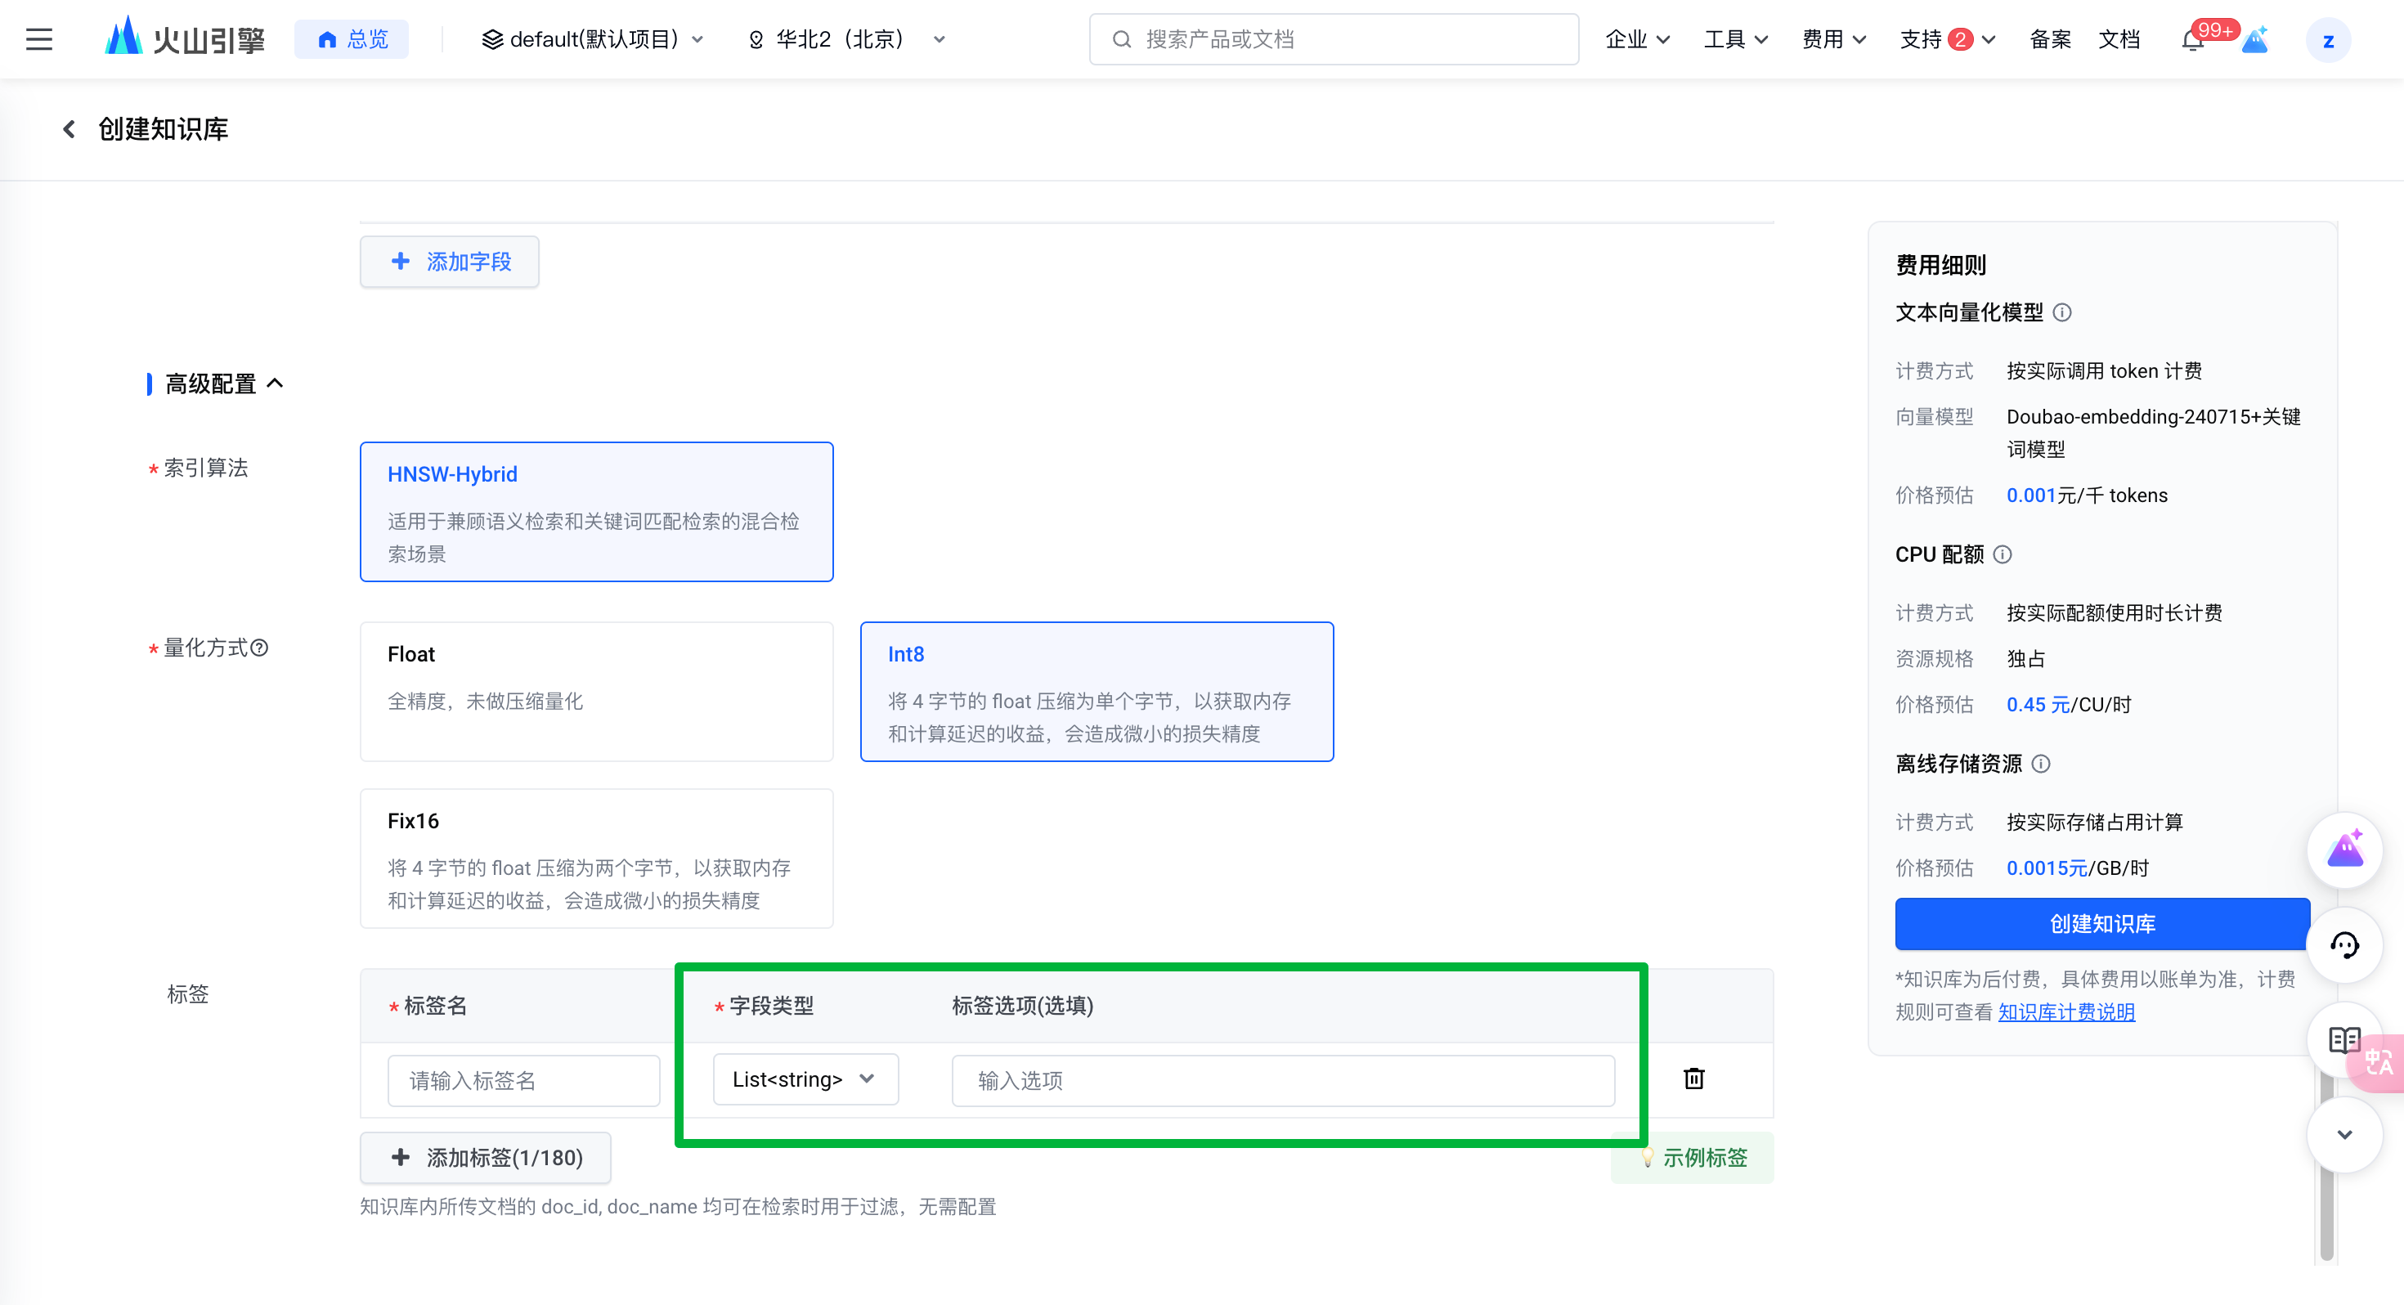Open the 支持 menu
The image size is (2404, 1305).
coord(1948,39)
